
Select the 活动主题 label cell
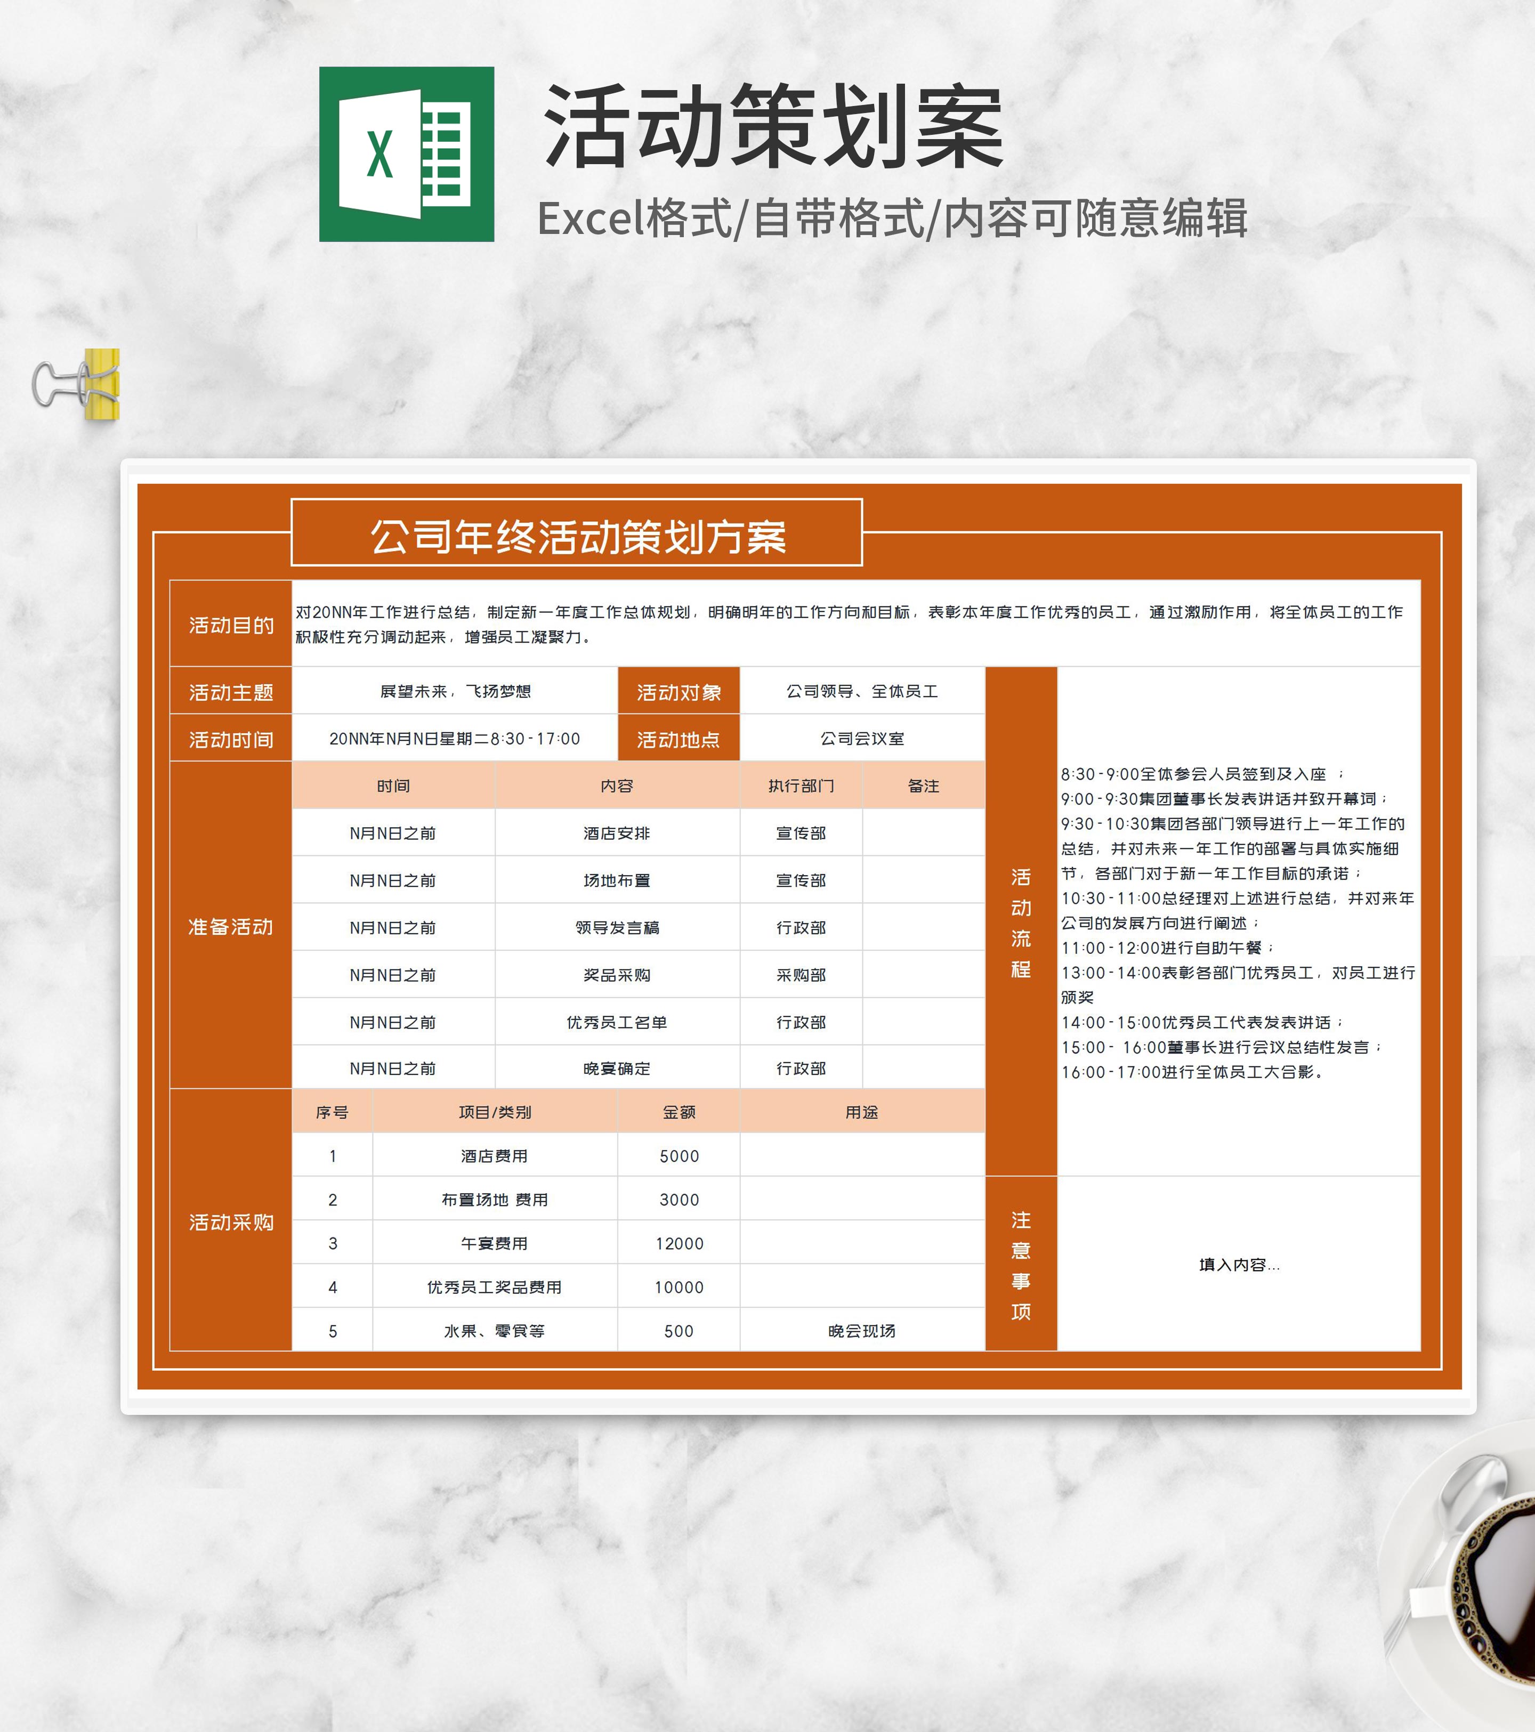coord(231,692)
